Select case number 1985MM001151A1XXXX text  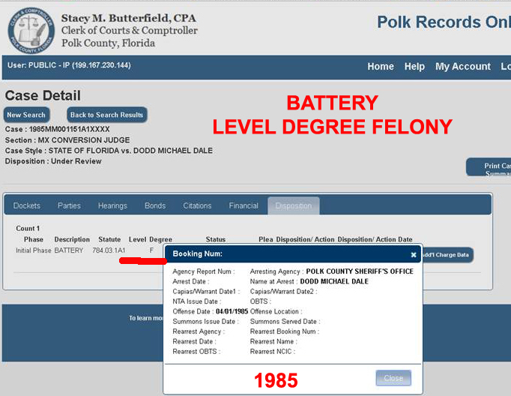(x=70, y=129)
